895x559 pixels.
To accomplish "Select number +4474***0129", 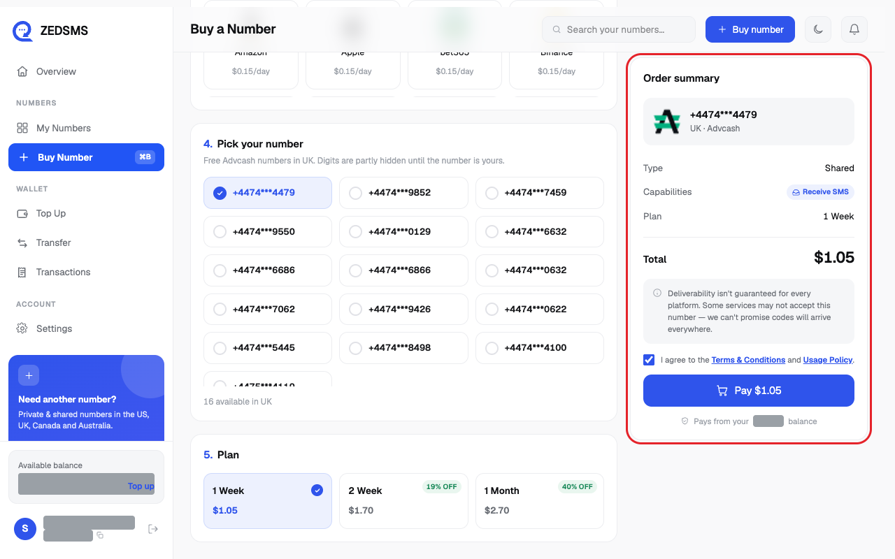I will (x=403, y=231).
